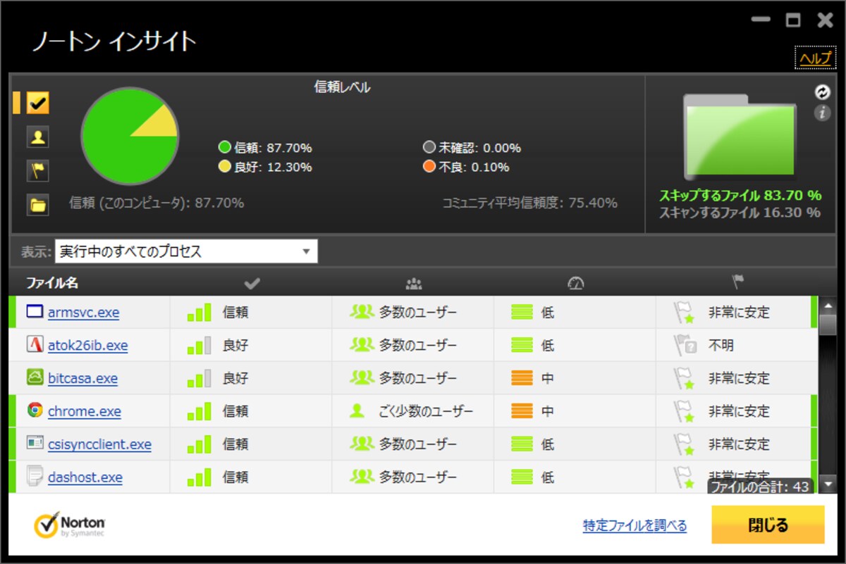
Task: Click the ファイル名 column header
Action: [x=52, y=283]
